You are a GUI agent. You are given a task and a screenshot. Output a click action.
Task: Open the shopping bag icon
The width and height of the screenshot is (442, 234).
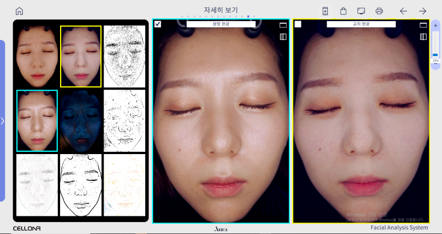click(343, 11)
